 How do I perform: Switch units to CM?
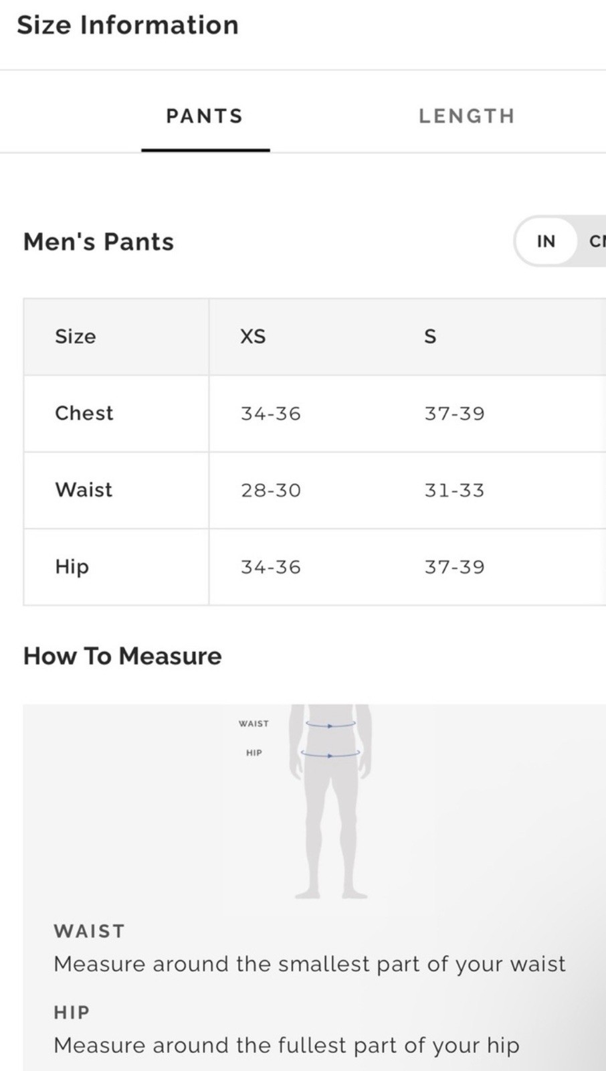coord(597,241)
